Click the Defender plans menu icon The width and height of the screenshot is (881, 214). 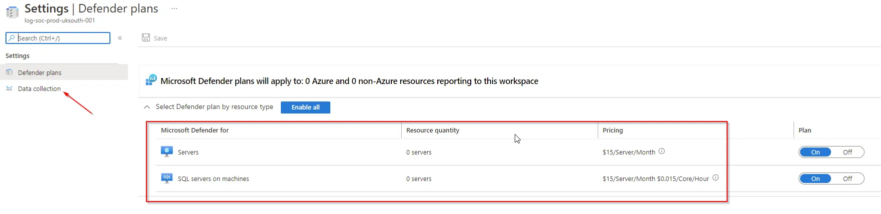(9, 72)
